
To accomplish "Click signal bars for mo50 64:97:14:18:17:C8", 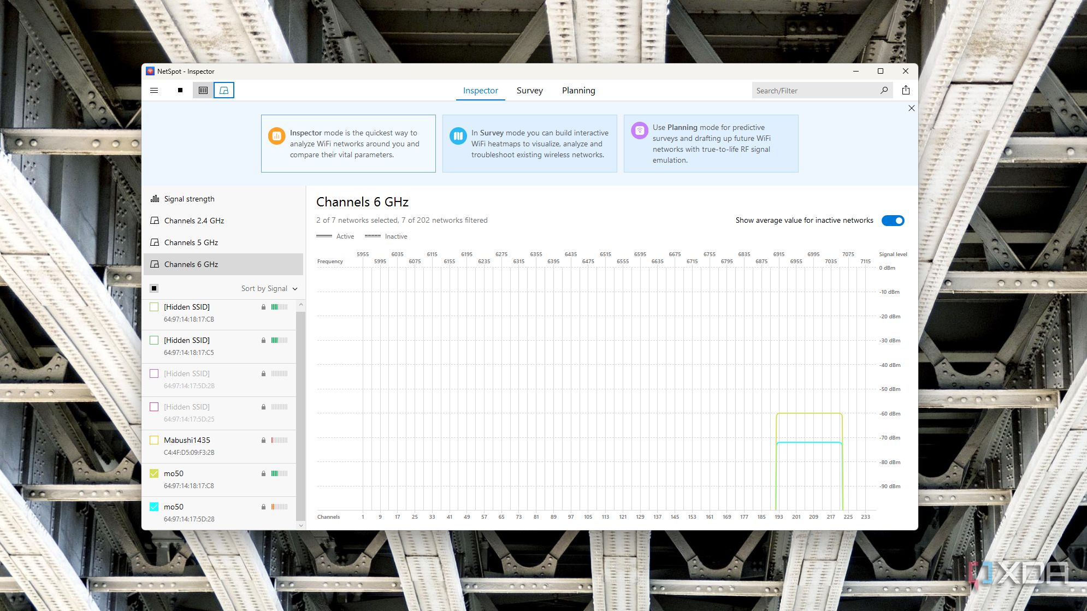I will [x=279, y=474].
